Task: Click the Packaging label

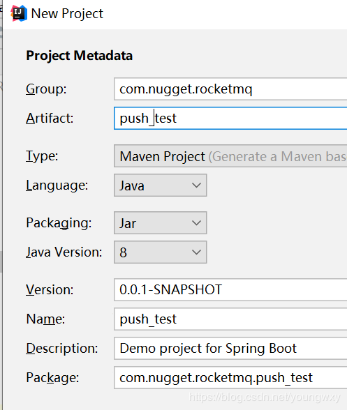Action: [59, 223]
